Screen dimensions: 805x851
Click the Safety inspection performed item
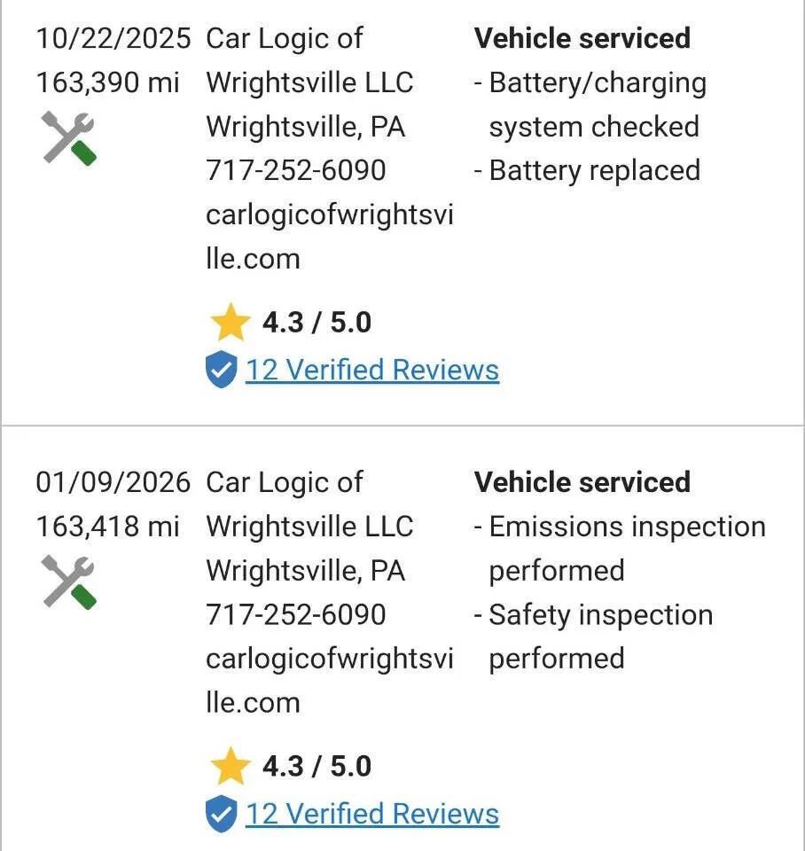point(593,636)
